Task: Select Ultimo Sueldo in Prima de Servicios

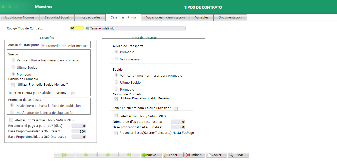Action: 116,82
